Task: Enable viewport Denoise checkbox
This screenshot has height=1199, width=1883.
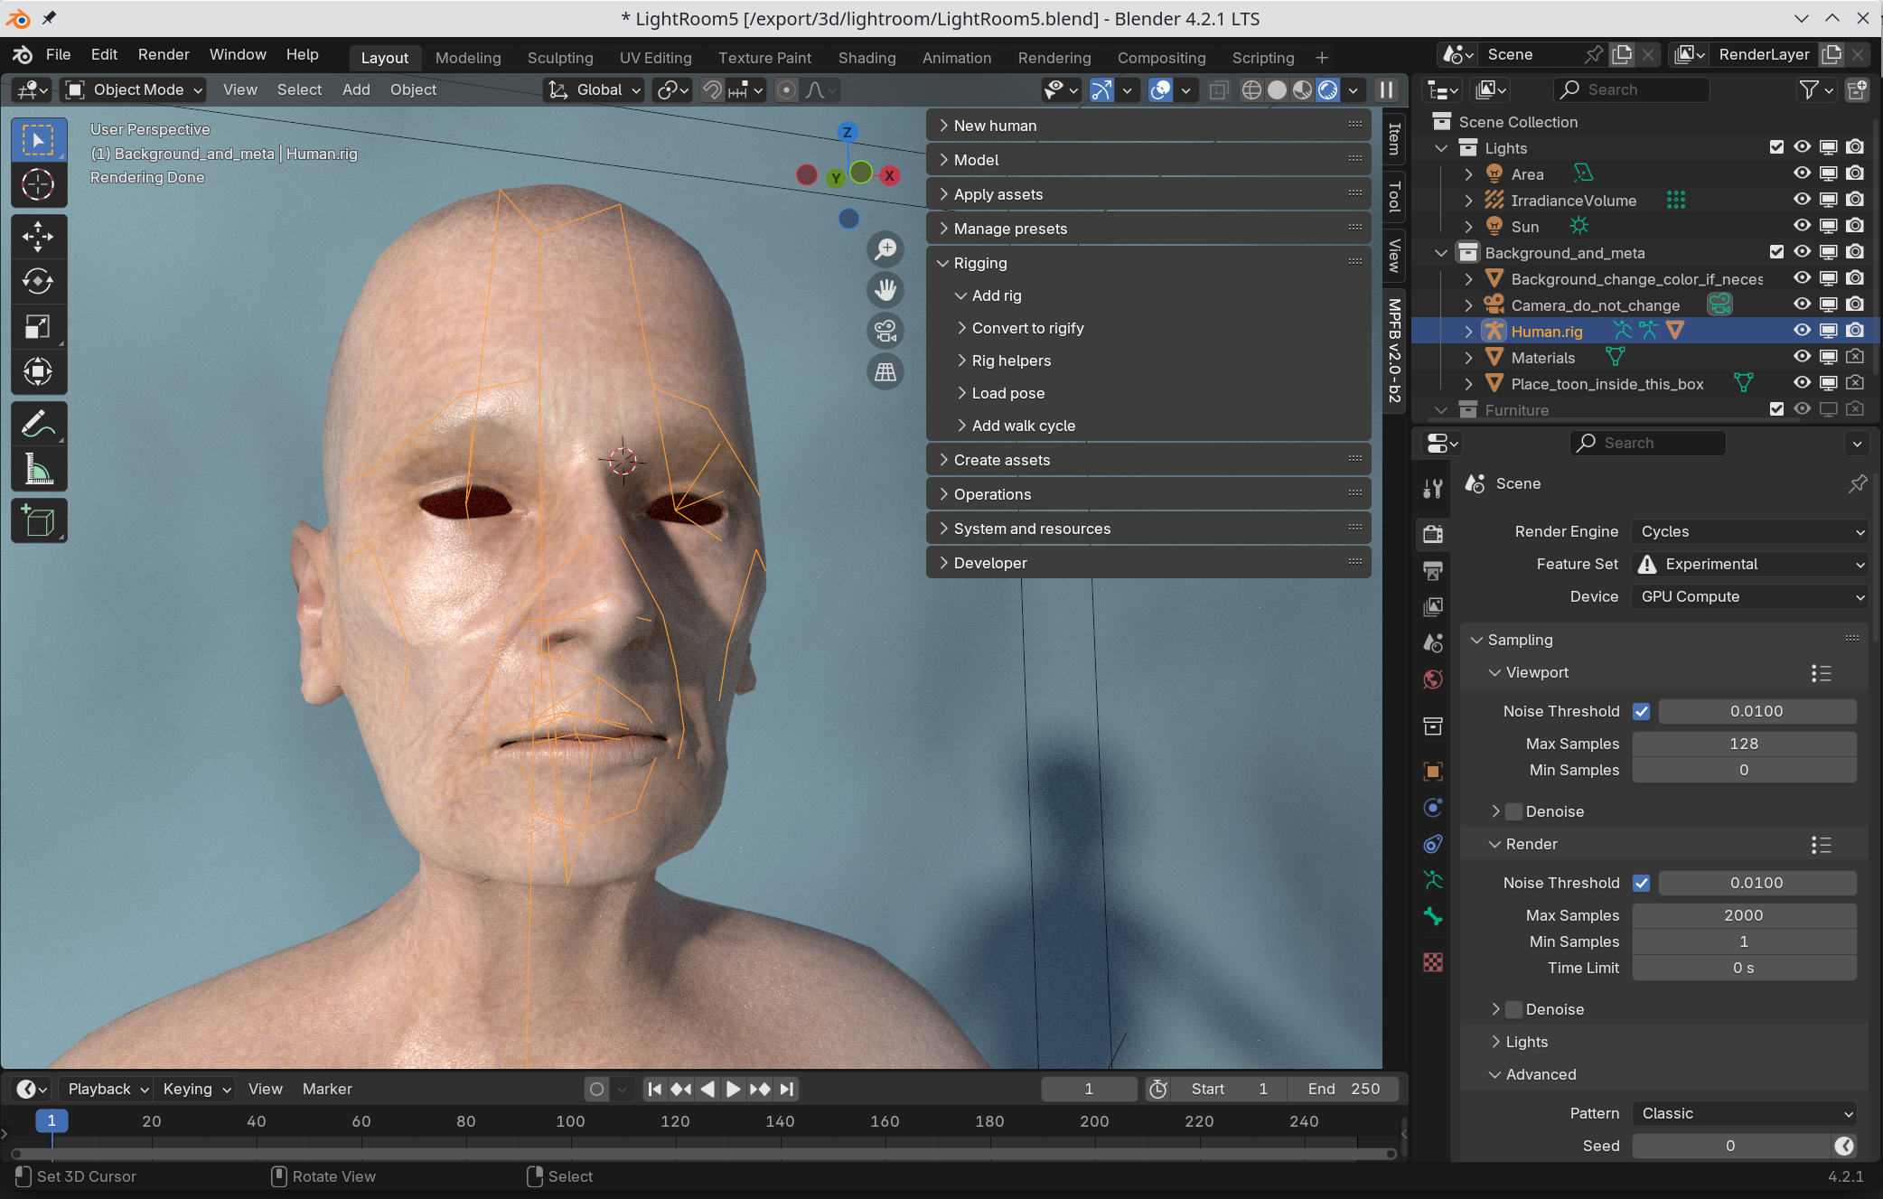Action: coord(1514,811)
